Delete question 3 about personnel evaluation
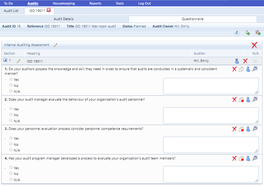This screenshot has height=186, width=264. pyautogui.click(x=234, y=129)
